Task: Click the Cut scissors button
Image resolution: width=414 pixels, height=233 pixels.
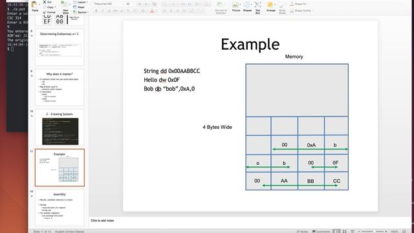Action: click(x=47, y=2)
